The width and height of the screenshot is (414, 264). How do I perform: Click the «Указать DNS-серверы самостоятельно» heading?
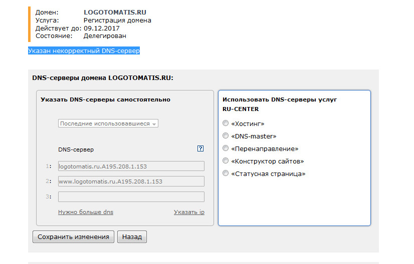point(105,99)
